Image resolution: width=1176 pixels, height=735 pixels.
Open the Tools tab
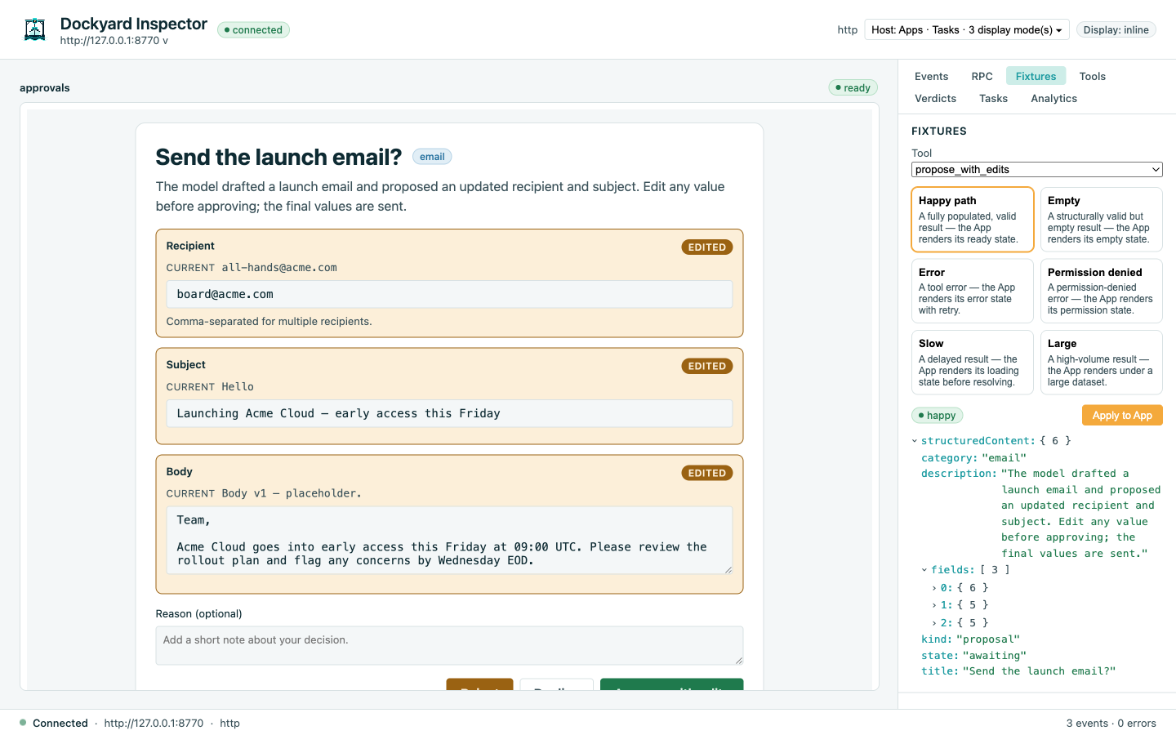click(x=1092, y=77)
